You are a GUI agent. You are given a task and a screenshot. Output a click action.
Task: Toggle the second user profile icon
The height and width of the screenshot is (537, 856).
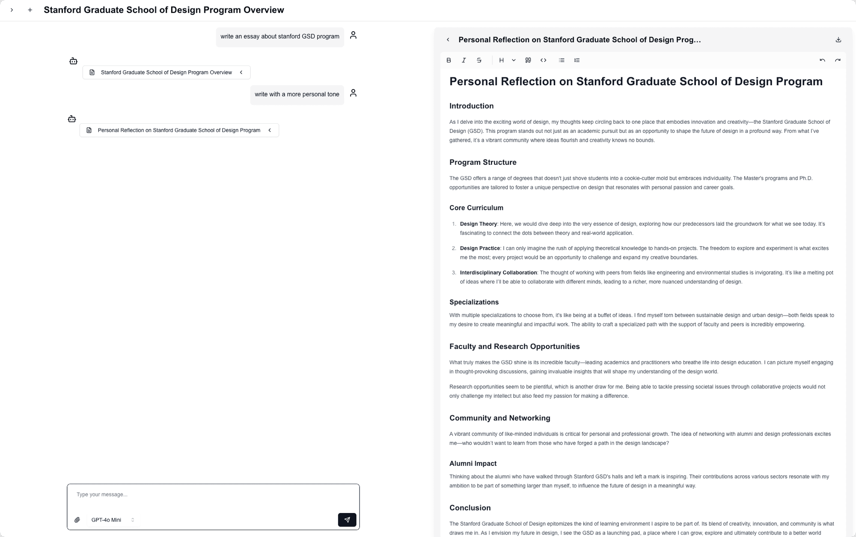pos(354,93)
